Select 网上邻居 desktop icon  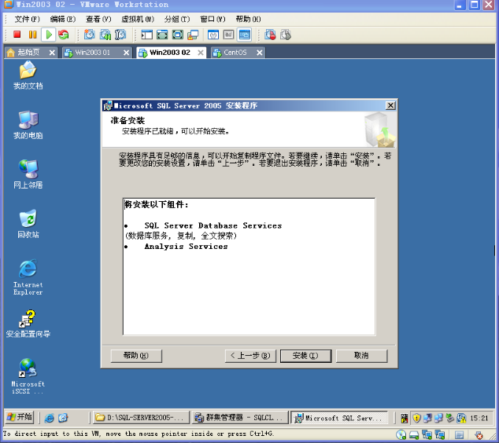pyautogui.click(x=28, y=174)
